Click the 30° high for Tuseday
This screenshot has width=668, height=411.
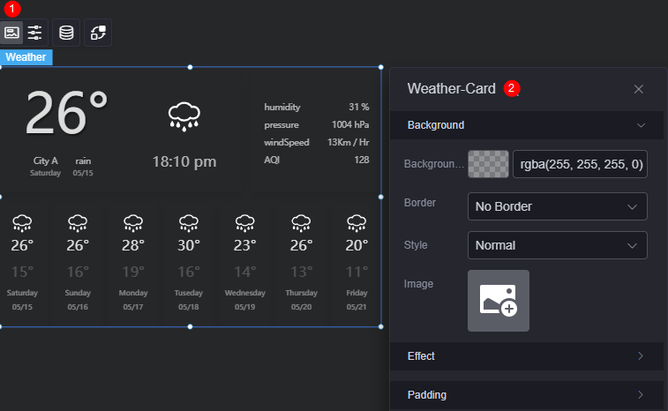click(189, 246)
